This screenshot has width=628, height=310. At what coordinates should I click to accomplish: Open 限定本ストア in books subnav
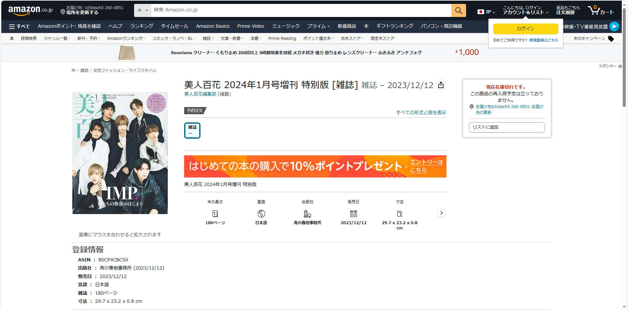[x=382, y=39]
